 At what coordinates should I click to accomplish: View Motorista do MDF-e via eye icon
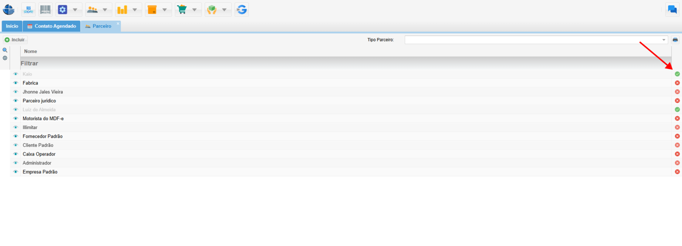(x=15, y=119)
